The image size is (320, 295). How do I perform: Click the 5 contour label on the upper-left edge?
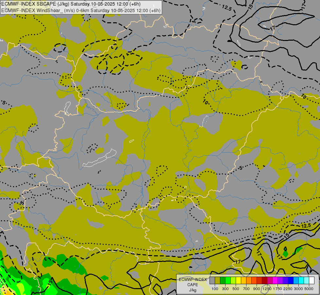[4, 103]
